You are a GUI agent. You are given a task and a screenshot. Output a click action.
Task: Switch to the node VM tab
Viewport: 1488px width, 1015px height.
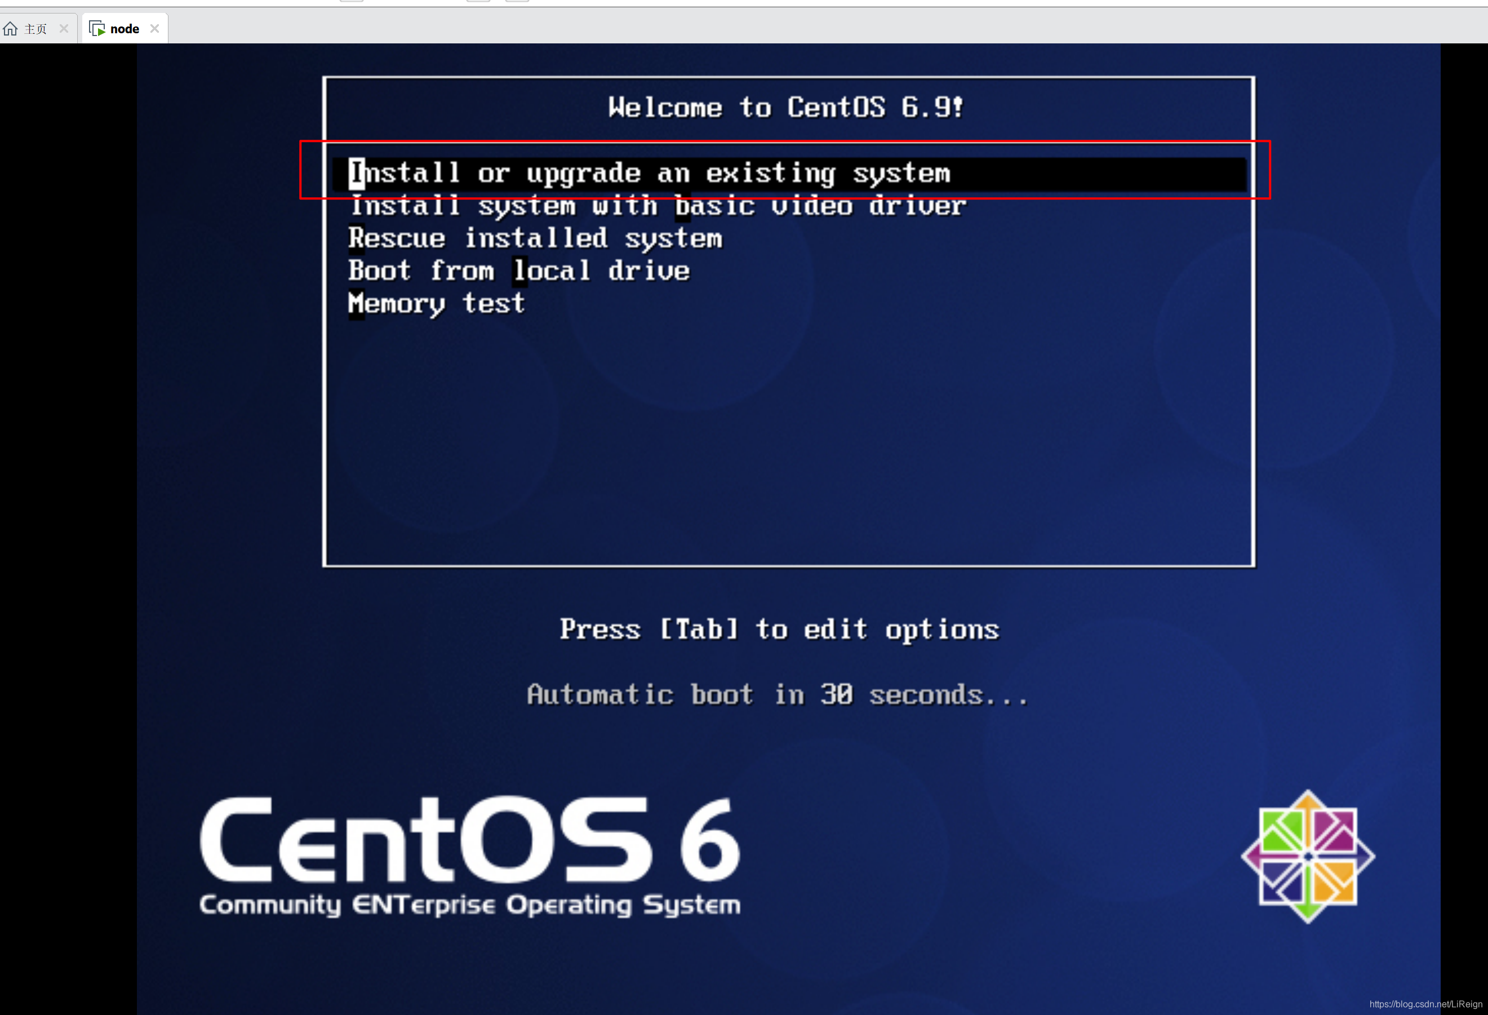[124, 29]
